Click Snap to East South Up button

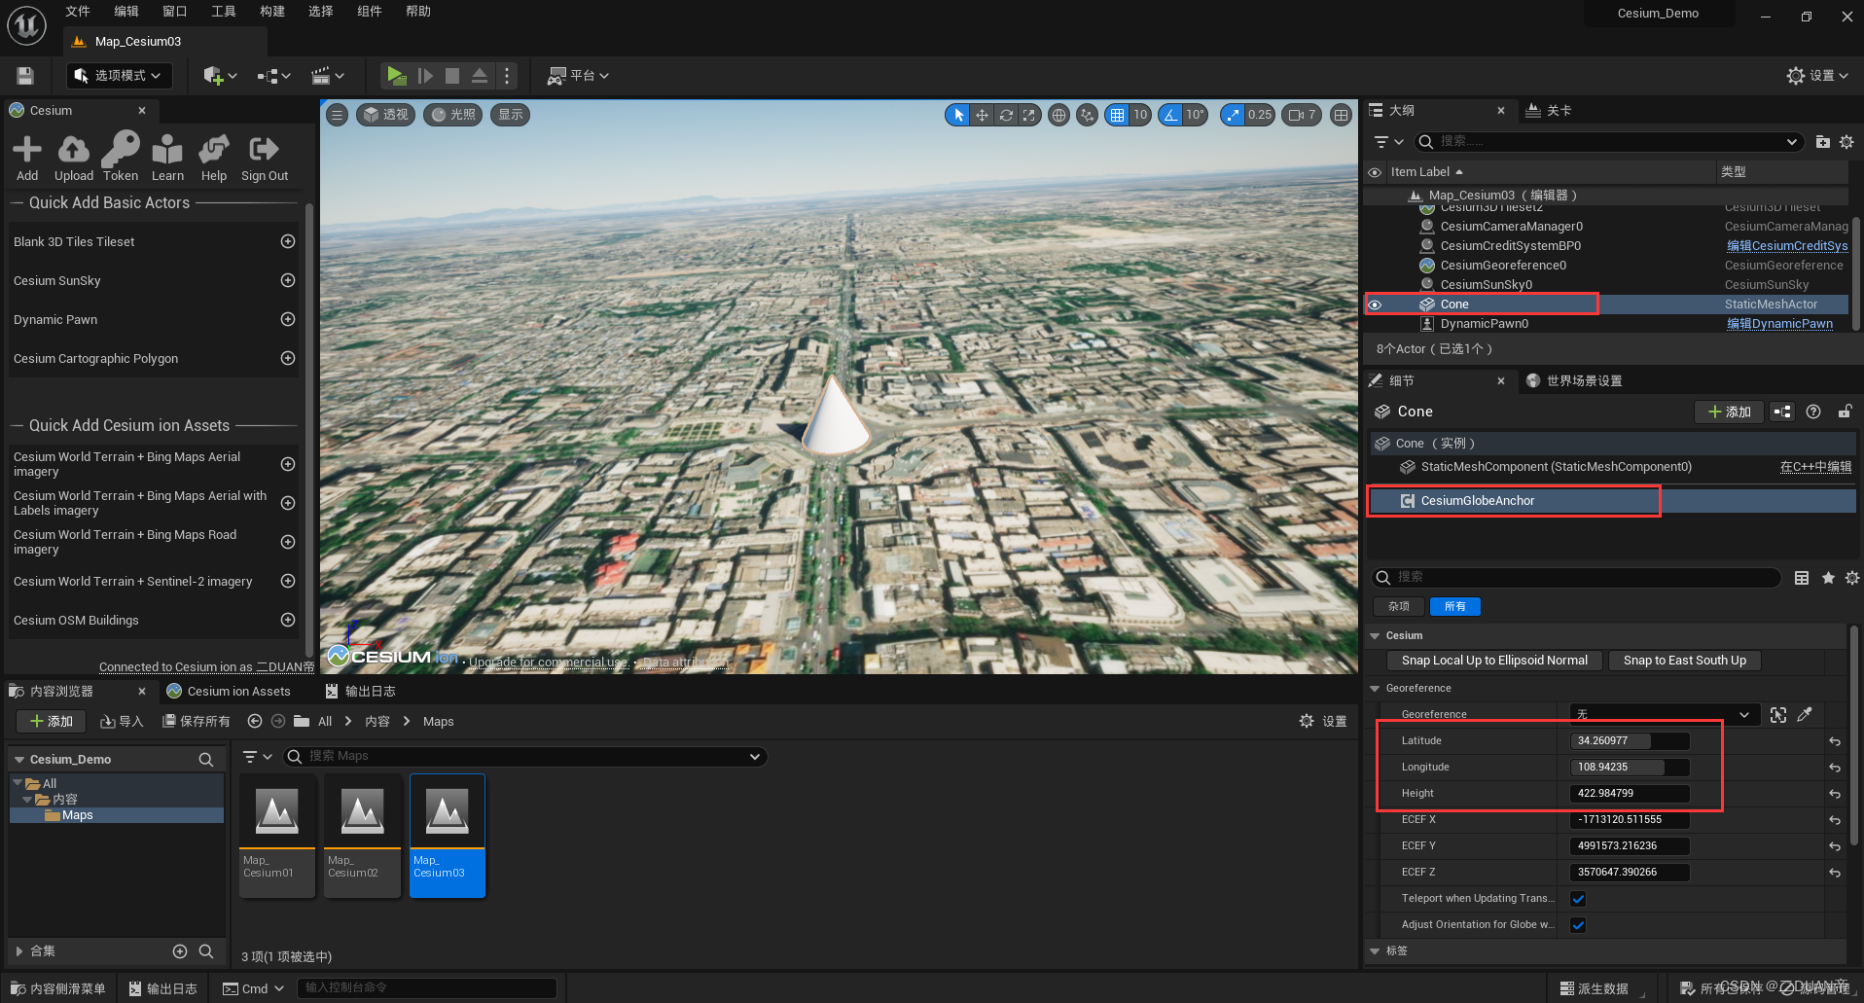point(1683,660)
